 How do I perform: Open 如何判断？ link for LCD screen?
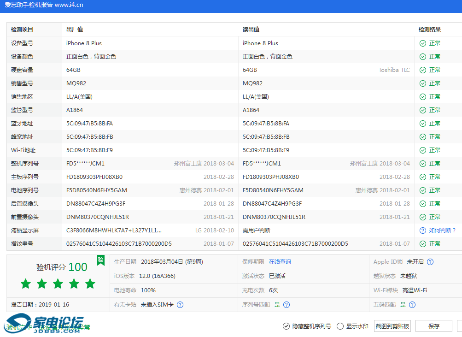[x=443, y=230]
